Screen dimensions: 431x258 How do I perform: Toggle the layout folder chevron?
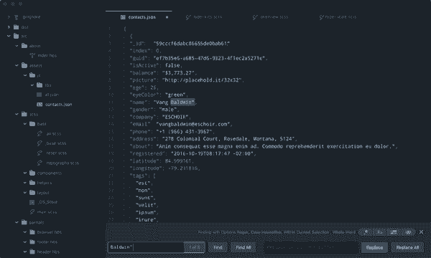pos(25,193)
